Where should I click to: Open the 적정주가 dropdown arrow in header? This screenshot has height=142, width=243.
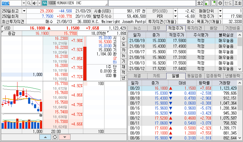220,16
